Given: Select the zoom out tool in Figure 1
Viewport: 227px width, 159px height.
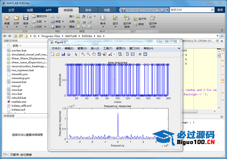Looking at the screenshot, I should pos(88,54).
